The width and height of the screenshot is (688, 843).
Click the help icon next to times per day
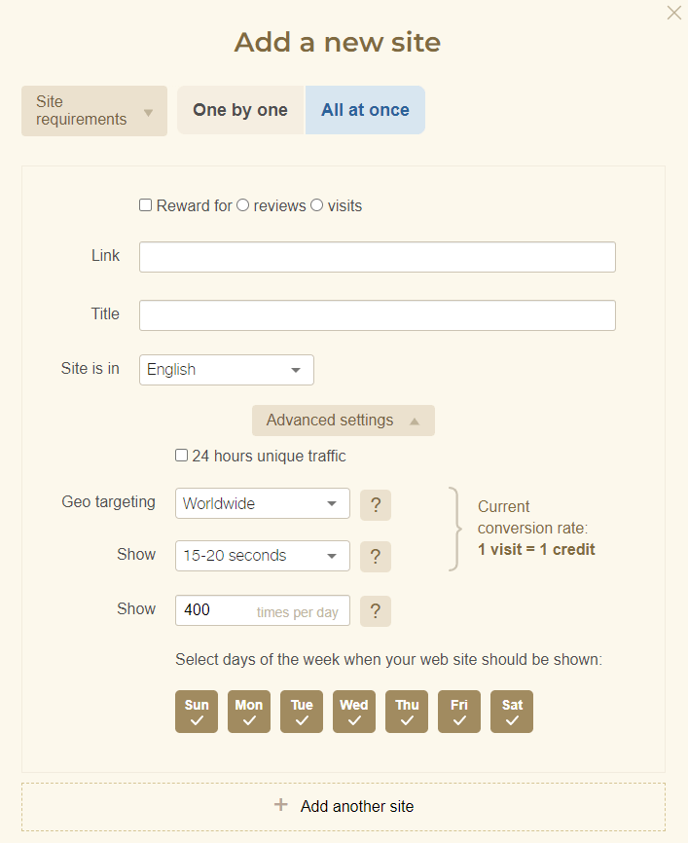[376, 611]
